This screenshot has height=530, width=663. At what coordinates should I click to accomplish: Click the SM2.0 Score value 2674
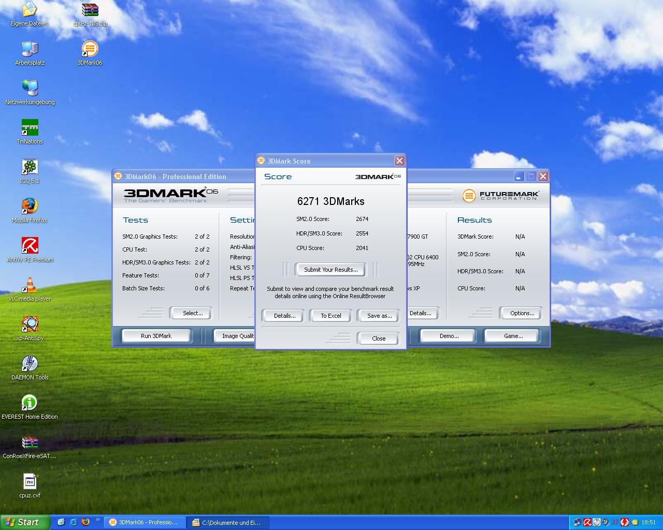(362, 219)
